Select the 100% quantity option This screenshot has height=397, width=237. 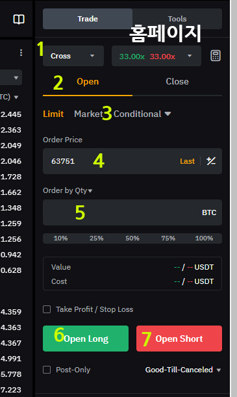point(204,238)
